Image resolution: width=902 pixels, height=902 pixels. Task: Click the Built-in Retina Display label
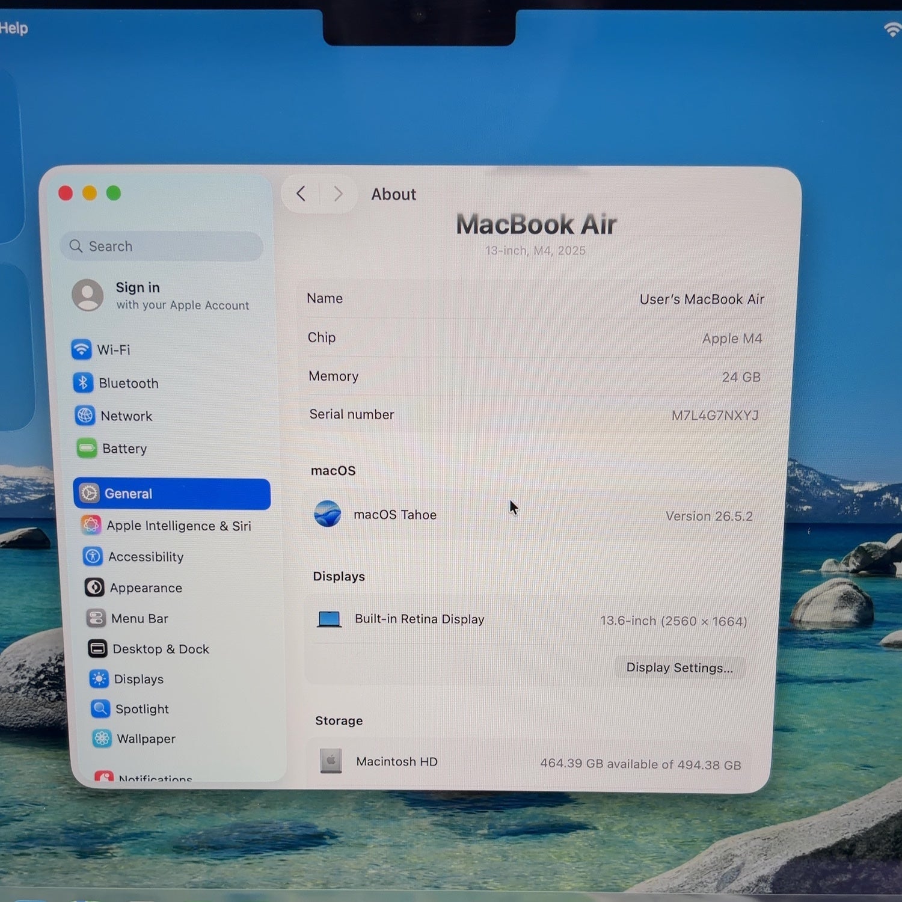[420, 619]
